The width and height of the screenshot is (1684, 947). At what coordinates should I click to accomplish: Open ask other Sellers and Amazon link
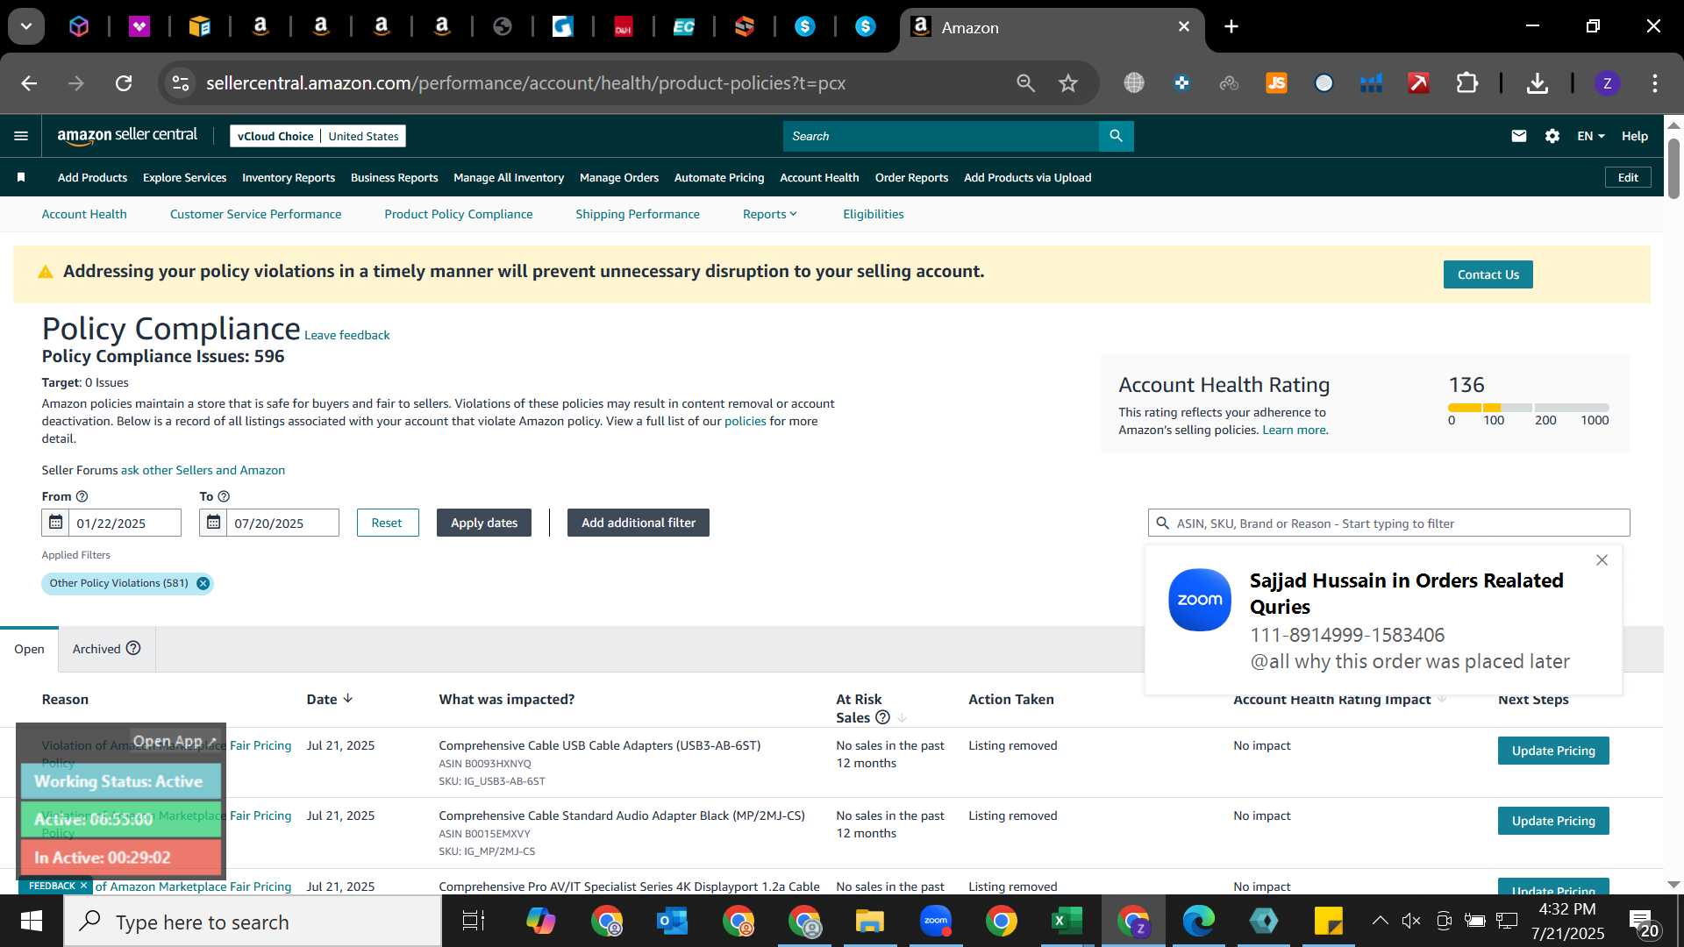pyautogui.click(x=203, y=470)
